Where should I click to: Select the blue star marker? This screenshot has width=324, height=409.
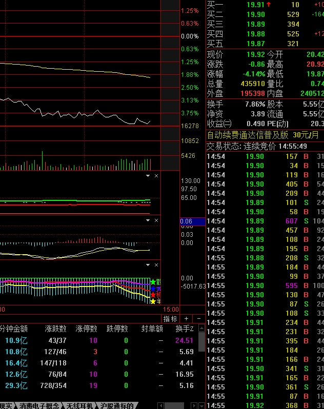click(x=153, y=289)
